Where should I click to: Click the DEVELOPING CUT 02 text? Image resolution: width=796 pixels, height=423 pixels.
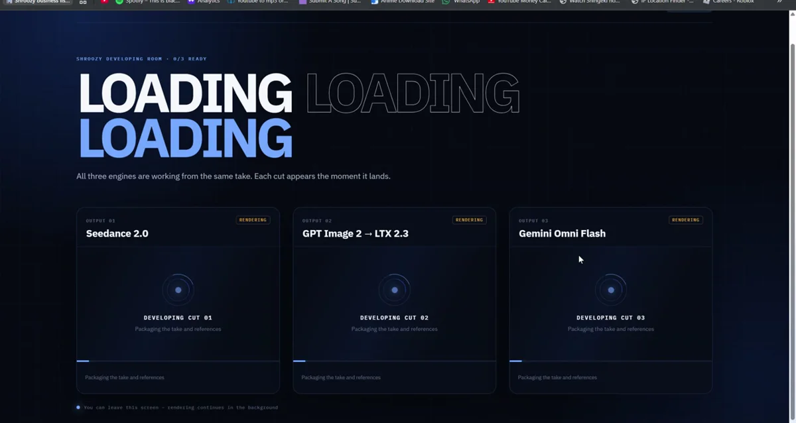395,318
